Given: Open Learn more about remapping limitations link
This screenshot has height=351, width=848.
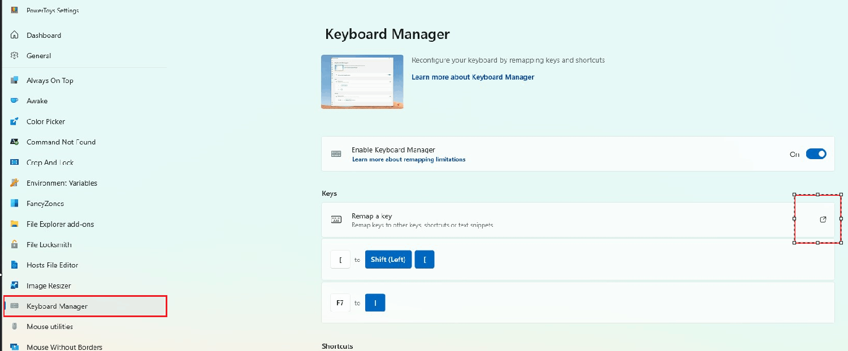Looking at the screenshot, I should pyautogui.click(x=409, y=160).
